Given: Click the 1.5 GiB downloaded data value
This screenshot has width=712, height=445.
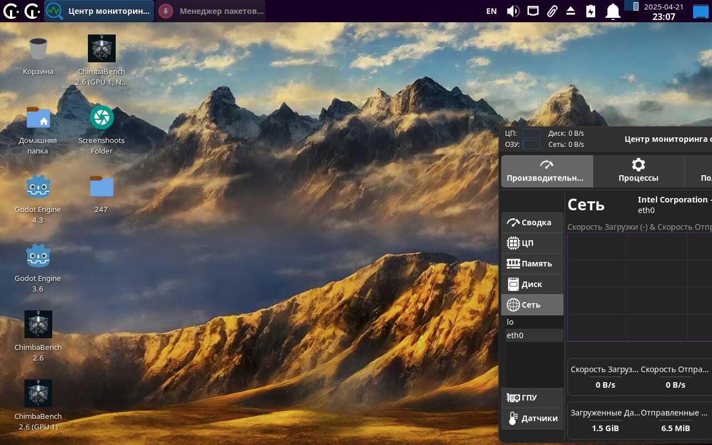Looking at the screenshot, I should [605, 428].
